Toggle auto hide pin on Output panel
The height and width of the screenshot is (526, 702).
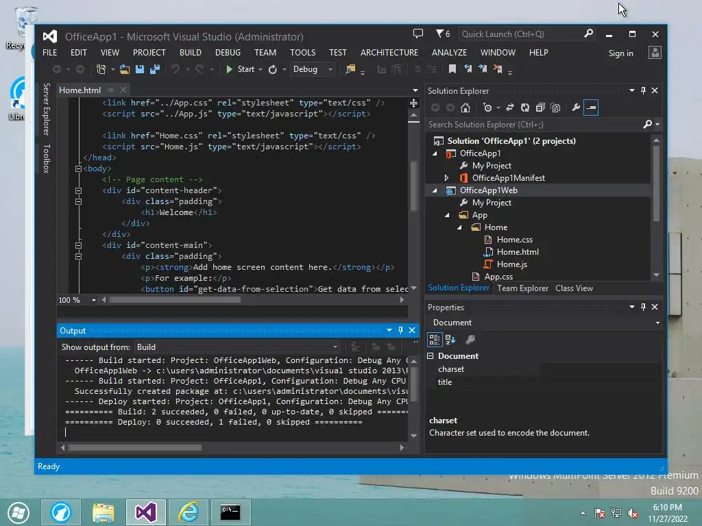(x=400, y=330)
